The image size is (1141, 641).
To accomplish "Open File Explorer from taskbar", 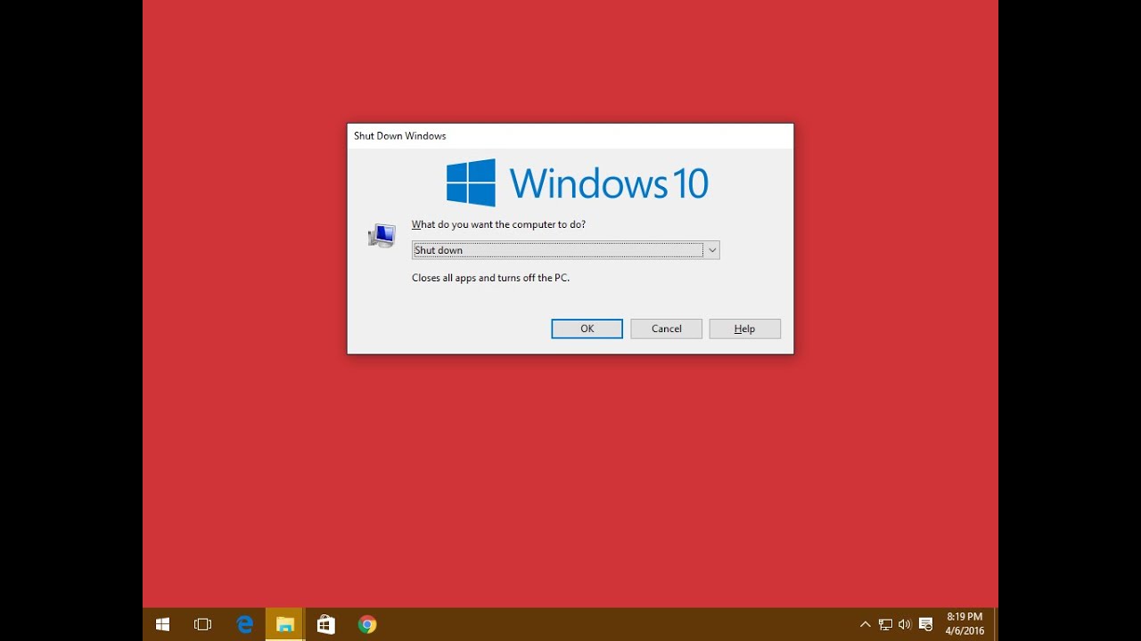I will pyautogui.click(x=285, y=625).
